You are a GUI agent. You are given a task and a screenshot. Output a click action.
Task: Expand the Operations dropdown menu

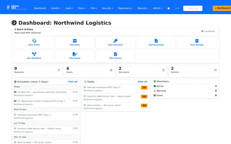coord(125,8)
